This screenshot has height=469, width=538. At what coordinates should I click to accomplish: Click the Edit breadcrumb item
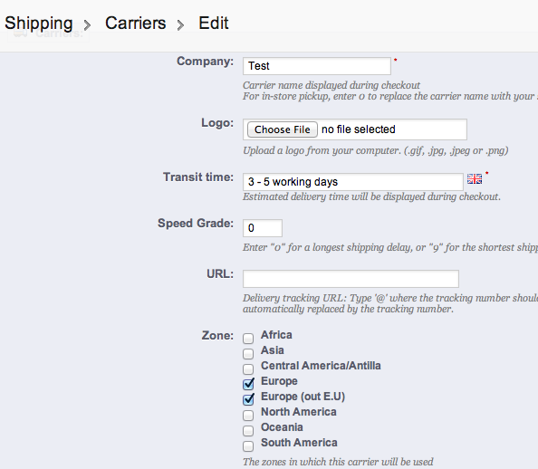pos(214,24)
